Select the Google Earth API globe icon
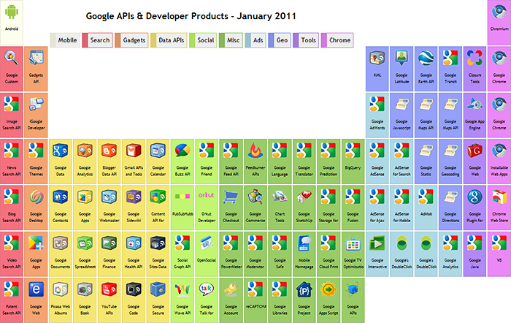Viewport: 511px width, 323px height. pos(426,58)
